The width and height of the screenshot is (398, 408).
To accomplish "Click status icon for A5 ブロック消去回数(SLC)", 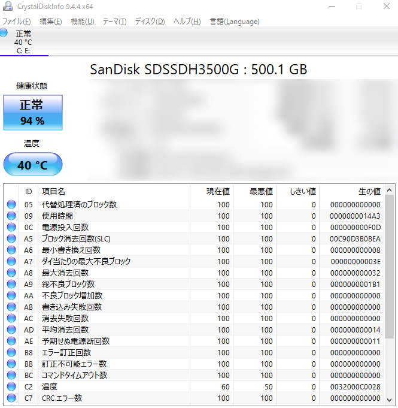I will (11, 238).
